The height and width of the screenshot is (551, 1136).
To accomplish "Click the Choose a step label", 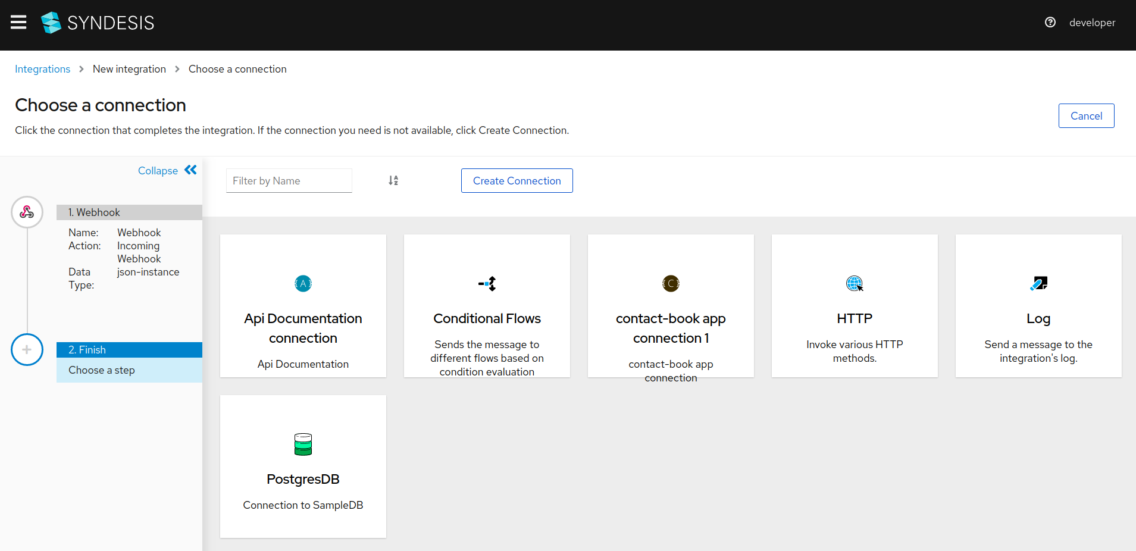I will tap(102, 370).
